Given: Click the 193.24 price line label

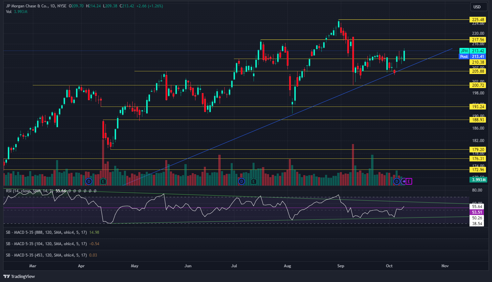Looking at the screenshot, I should point(478,107).
